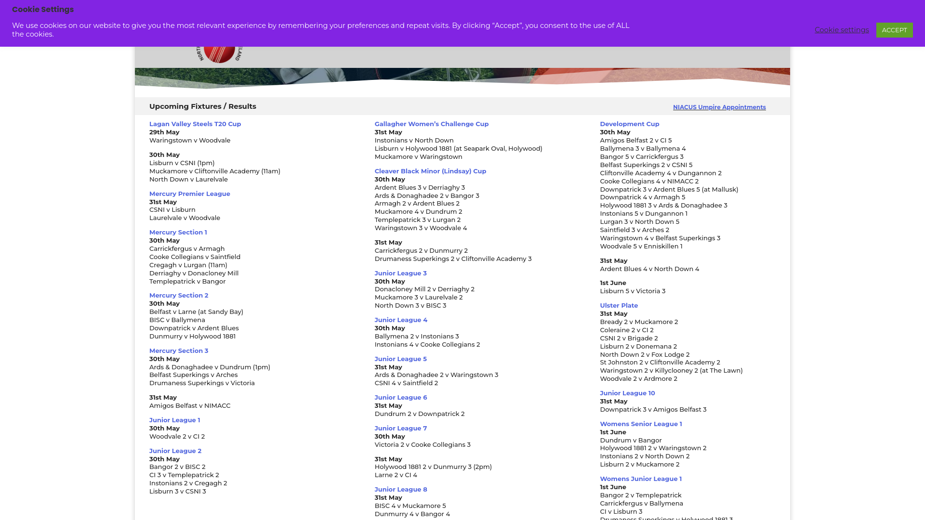Select fixture Woodvale 2 v CI 2
The width and height of the screenshot is (925, 520).
[177, 436]
